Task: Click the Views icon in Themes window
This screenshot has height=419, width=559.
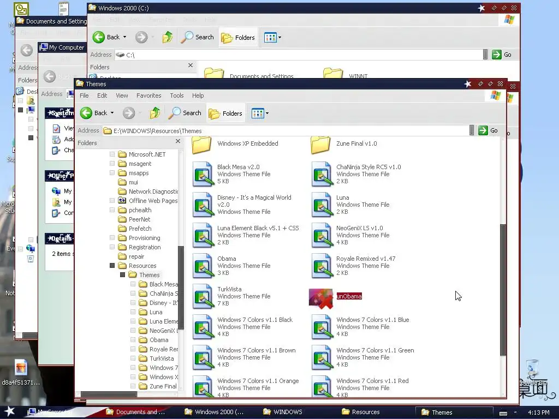Action: (258, 113)
